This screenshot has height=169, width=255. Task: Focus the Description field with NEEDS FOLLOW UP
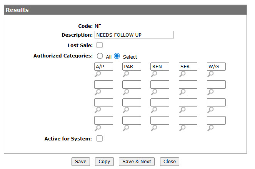pyautogui.click(x=134, y=35)
